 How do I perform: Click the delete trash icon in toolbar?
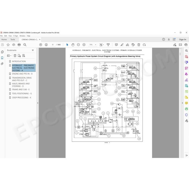pos(139,45)
